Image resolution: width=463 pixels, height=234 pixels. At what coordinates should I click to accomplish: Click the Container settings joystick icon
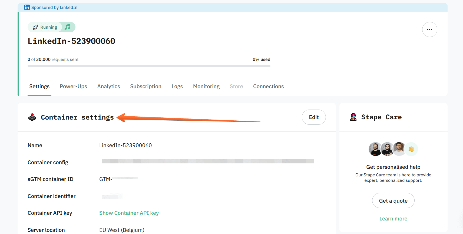click(x=32, y=117)
